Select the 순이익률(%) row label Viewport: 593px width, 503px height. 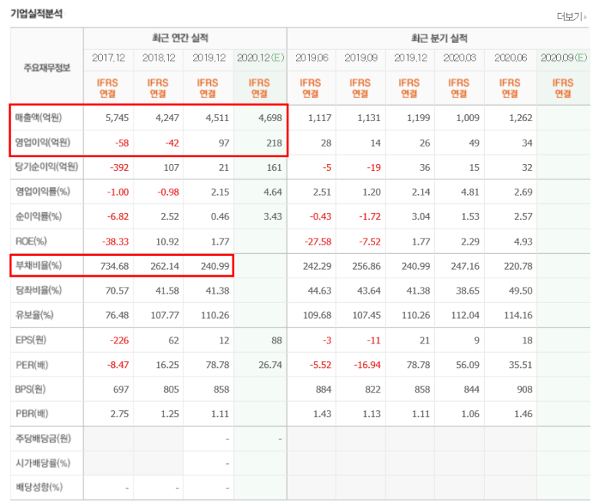click(x=38, y=216)
